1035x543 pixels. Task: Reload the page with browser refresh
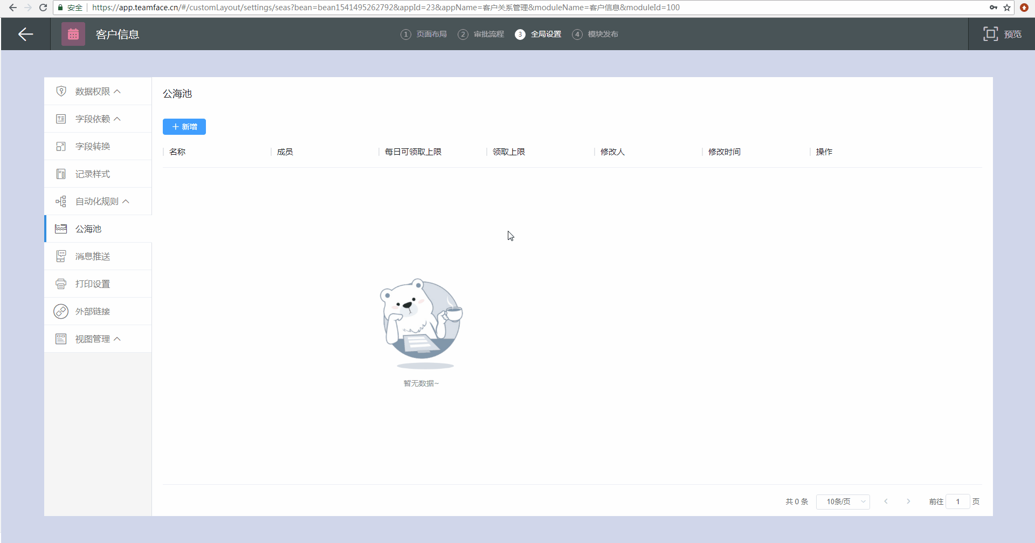click(x=43, y=8)
